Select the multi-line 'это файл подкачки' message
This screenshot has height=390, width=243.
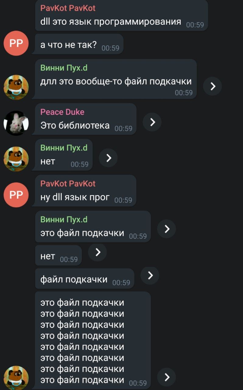tap(93, 340)
